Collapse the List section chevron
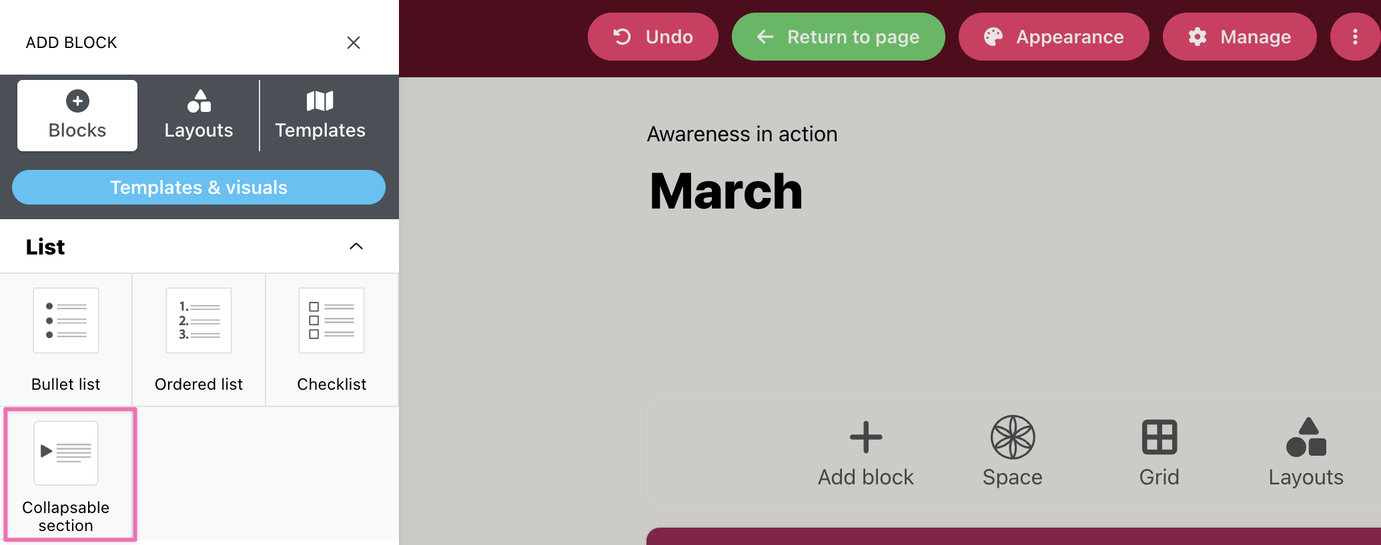 [356, 247]
